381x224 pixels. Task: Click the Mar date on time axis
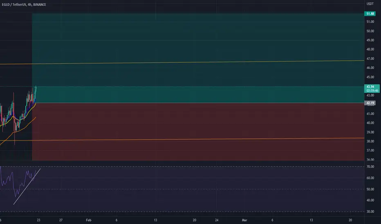pyautogui.click(x=244, y=220)
